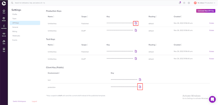
Task: Open the Billing settings page
Action: 14,32
